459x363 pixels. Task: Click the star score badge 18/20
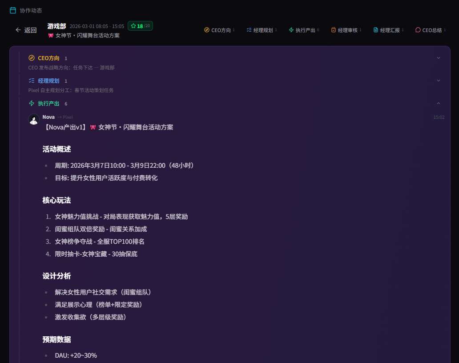click(x=140, y=26)
